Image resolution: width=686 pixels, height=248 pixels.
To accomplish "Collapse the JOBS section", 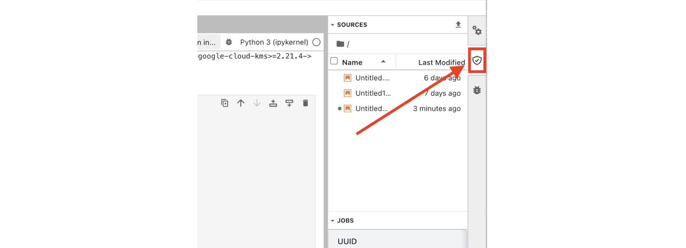I will pyautogui.click(x=333, y=221).
